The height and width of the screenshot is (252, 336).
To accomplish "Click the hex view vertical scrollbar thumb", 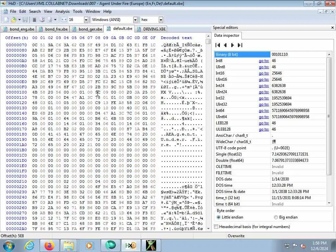I will pyautogui.click(x=208, y=41).
